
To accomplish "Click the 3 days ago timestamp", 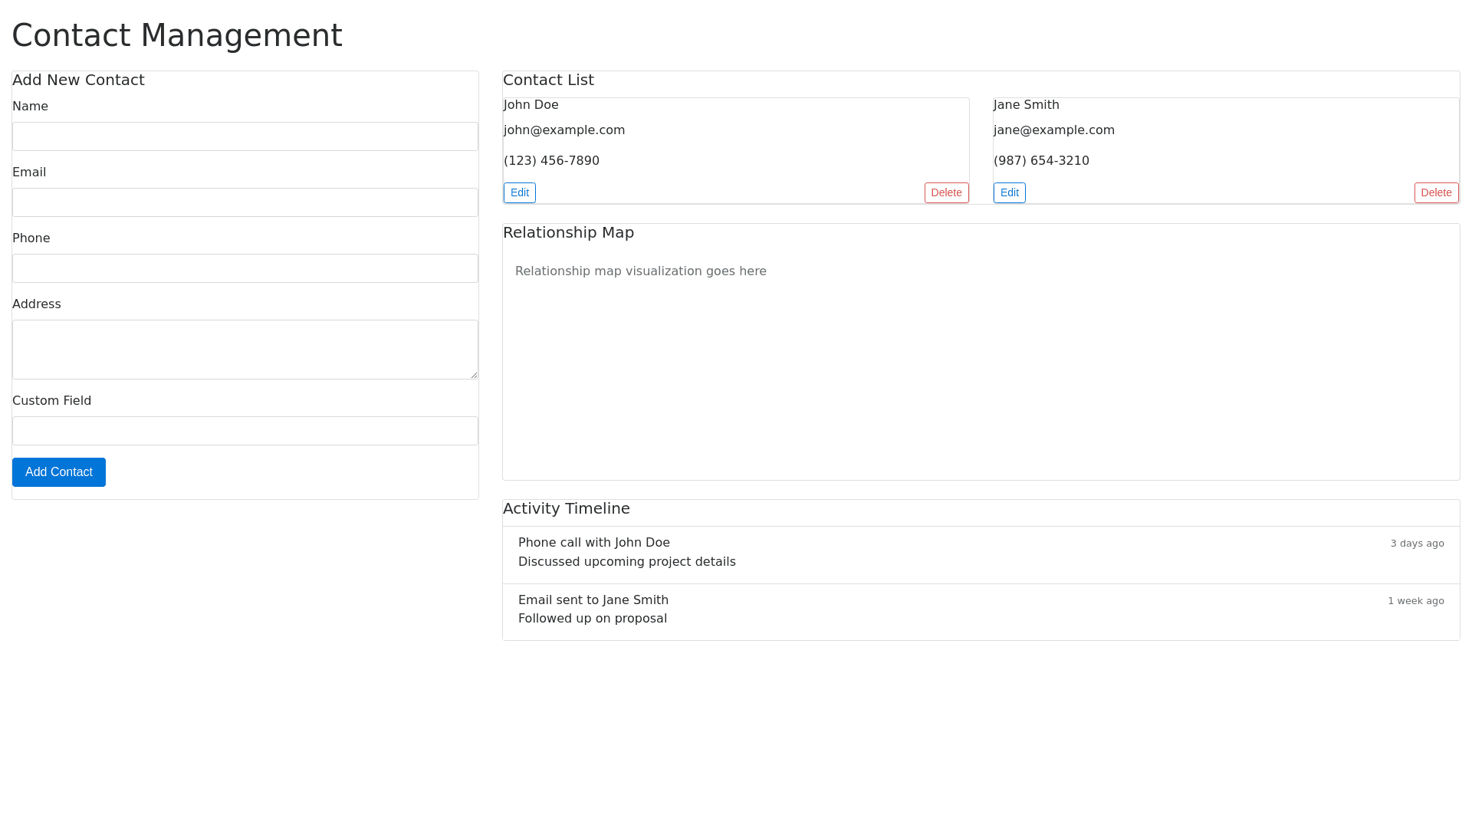I will coord(1417,544).
